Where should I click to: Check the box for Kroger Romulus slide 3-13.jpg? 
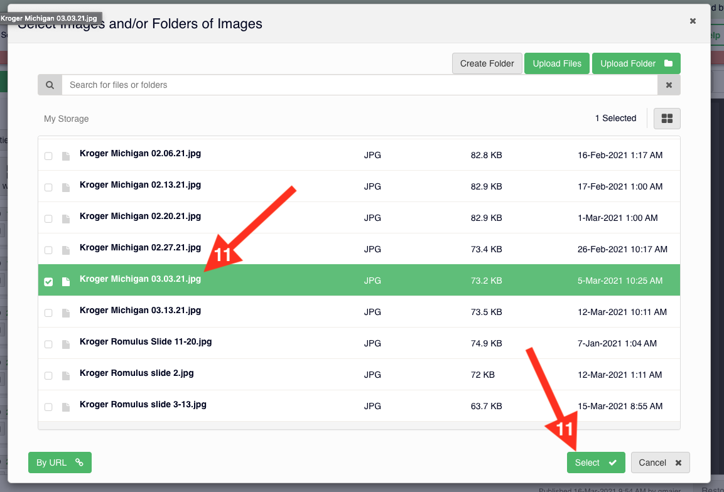tap(48, 407)
